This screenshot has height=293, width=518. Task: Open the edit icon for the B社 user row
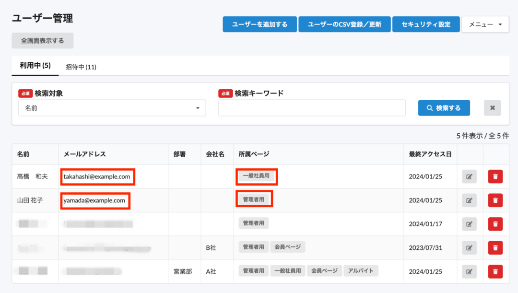469,247
